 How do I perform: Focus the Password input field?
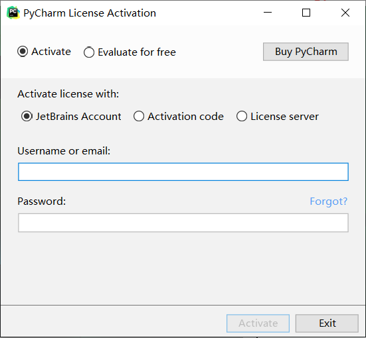click(183, 223)
